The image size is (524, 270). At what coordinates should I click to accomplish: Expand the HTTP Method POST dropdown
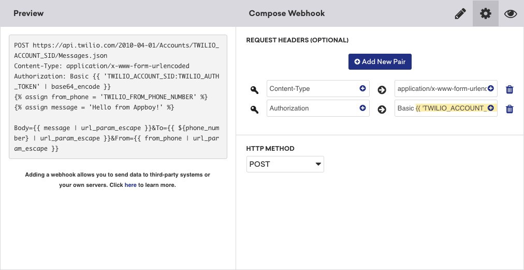(285, 165)
